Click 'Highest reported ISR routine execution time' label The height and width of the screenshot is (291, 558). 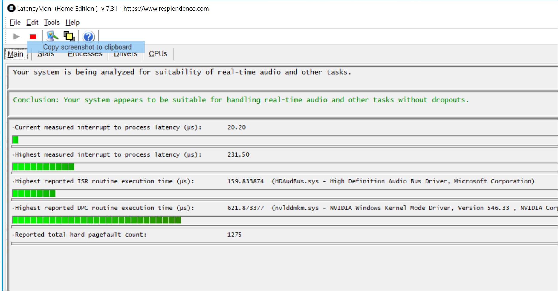point(104,181)
